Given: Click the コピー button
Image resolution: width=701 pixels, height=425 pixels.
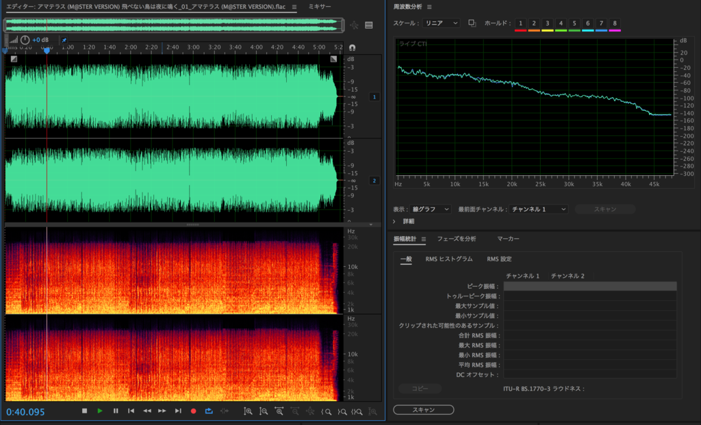Looking at the screenshot, I should (x=420, y=389).
